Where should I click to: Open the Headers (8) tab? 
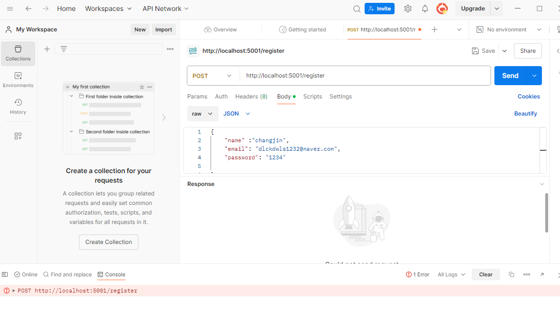(x=251, y=97)
